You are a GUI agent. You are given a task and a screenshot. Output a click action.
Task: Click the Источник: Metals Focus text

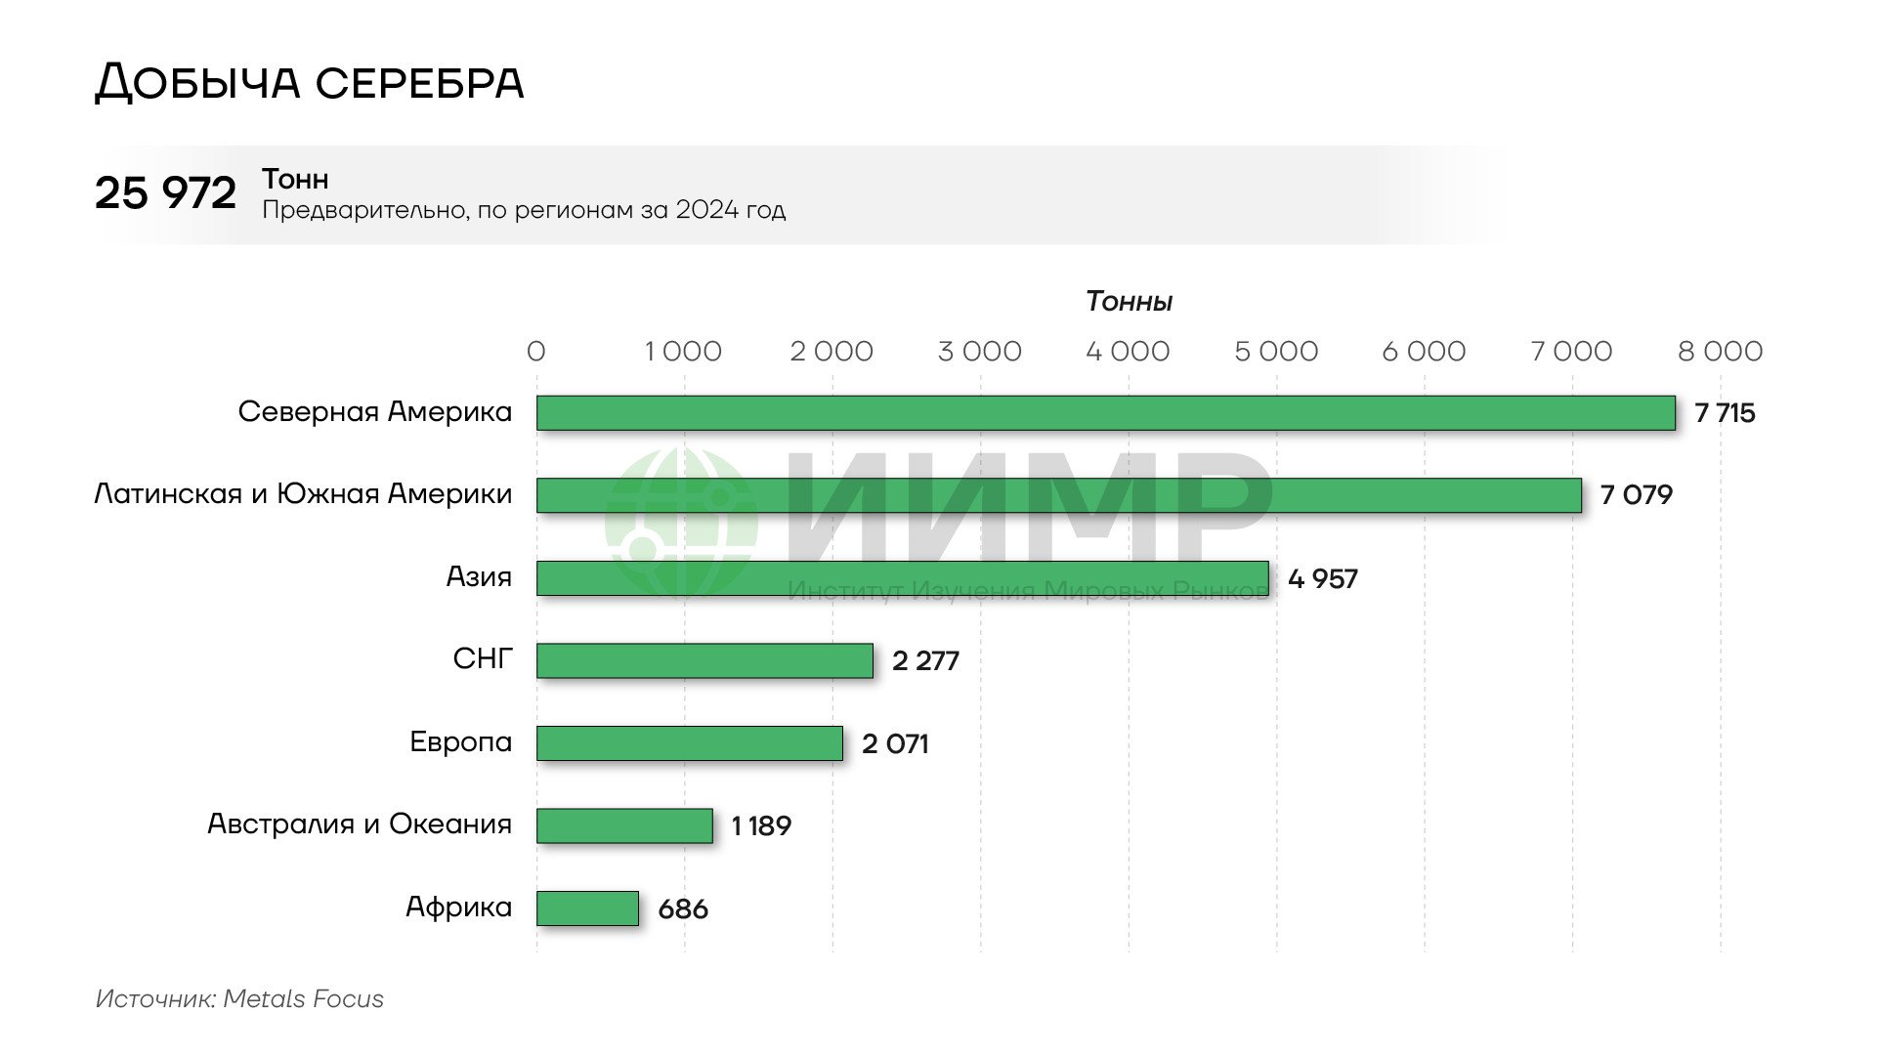[239, 998]
